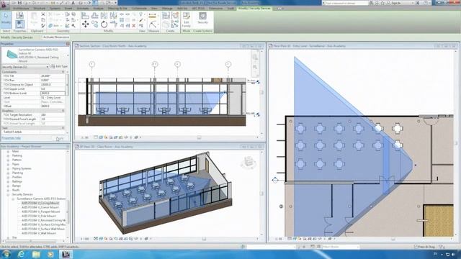Click the ViewCube in the 3D view
Image resolution: width=461 pixels, height=259 pixels.
click(249, 162)
